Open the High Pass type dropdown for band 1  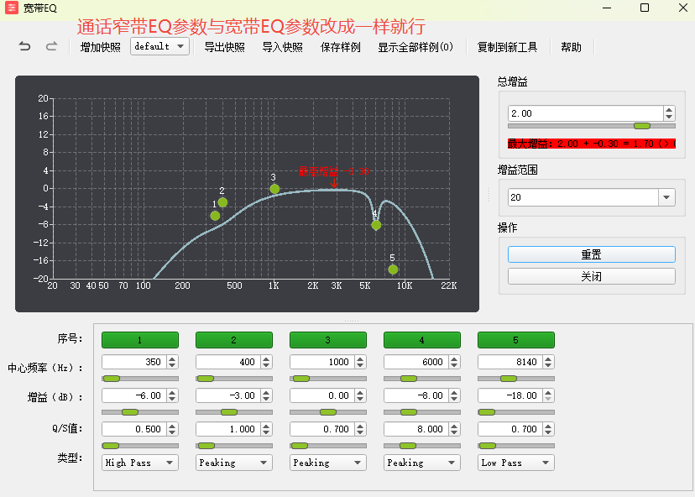140,463
